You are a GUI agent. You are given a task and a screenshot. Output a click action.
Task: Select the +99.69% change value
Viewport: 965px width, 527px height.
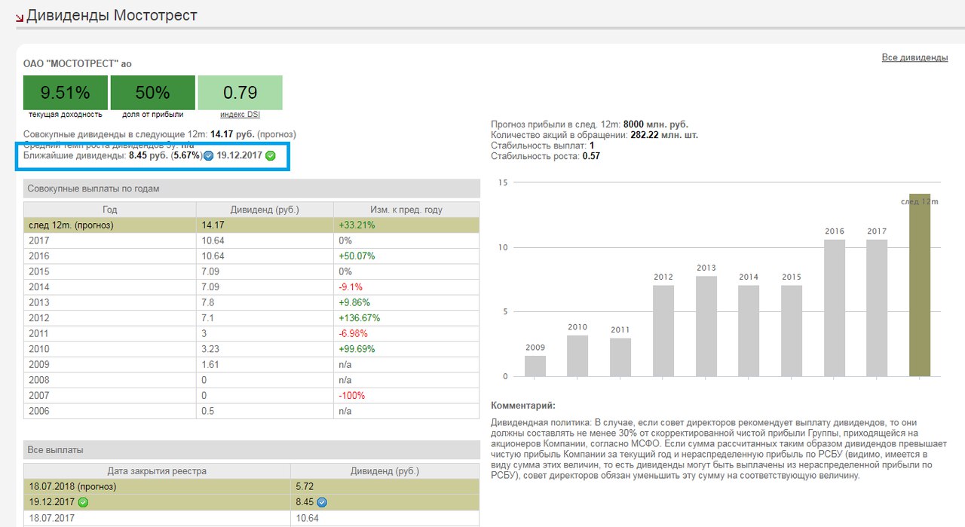[357, 349]
